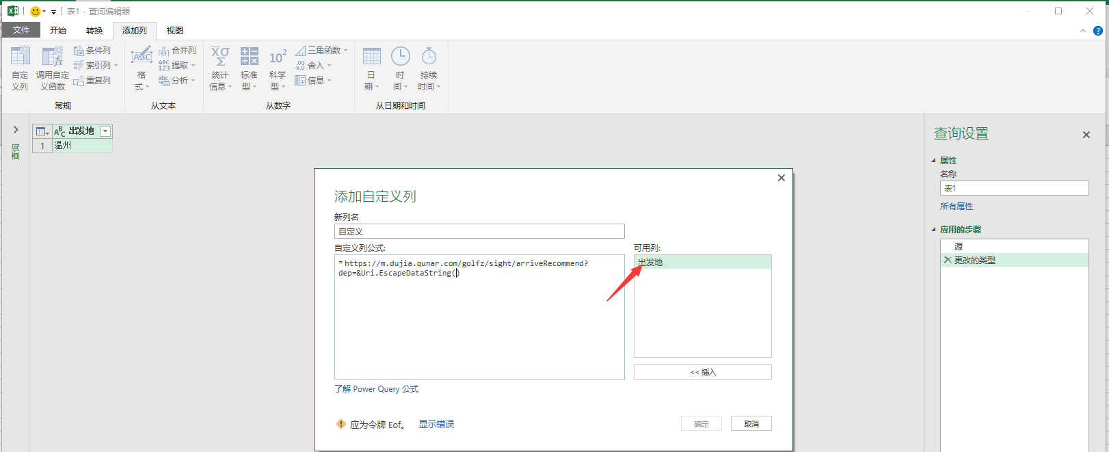
Task: Click the table corner menu icon
Action: click(x=42, y=131)
